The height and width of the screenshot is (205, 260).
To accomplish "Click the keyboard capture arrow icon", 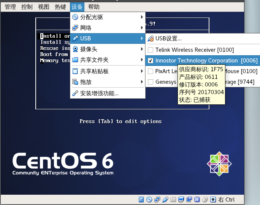I will click(x=213, y=199).
